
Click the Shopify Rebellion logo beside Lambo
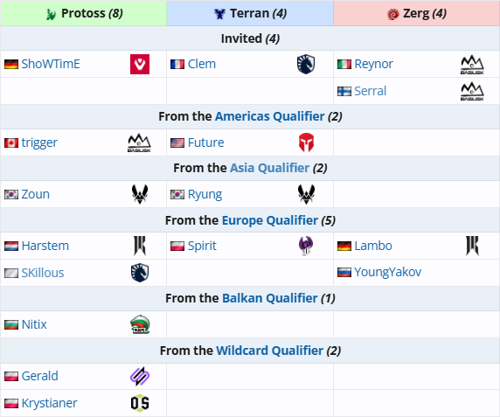click(472, 246)
